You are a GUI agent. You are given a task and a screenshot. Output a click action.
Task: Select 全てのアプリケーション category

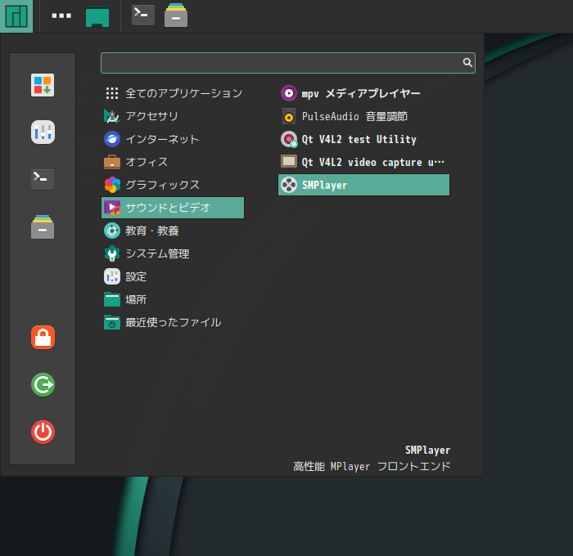[173, 93]
